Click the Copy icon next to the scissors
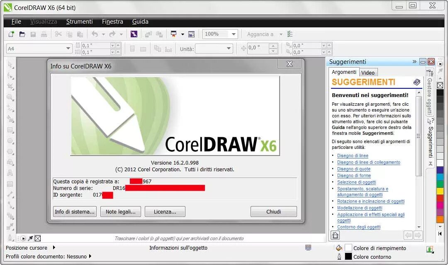 pyautogui.click(x=69, y=34)
